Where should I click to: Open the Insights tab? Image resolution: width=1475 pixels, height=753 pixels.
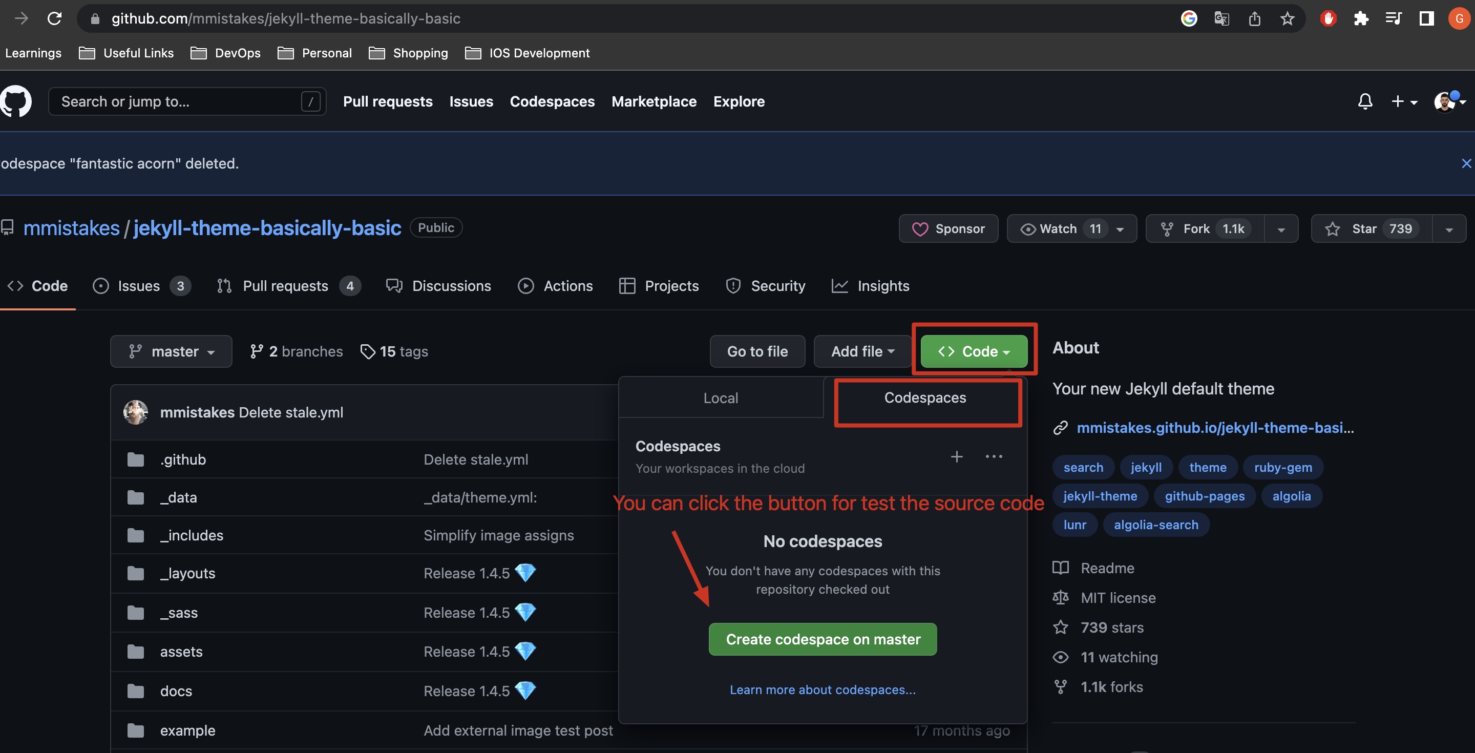(870, 286)
